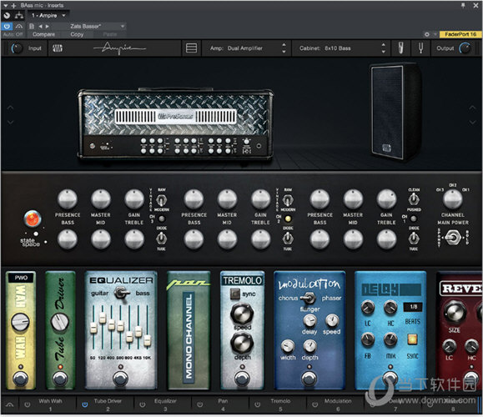Click the pedalboard icon at bottom left
Viewport: 483px width, 417px height.
[x=9, y=404]
